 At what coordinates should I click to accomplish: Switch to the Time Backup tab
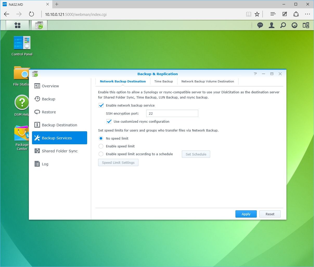point(164,81)
